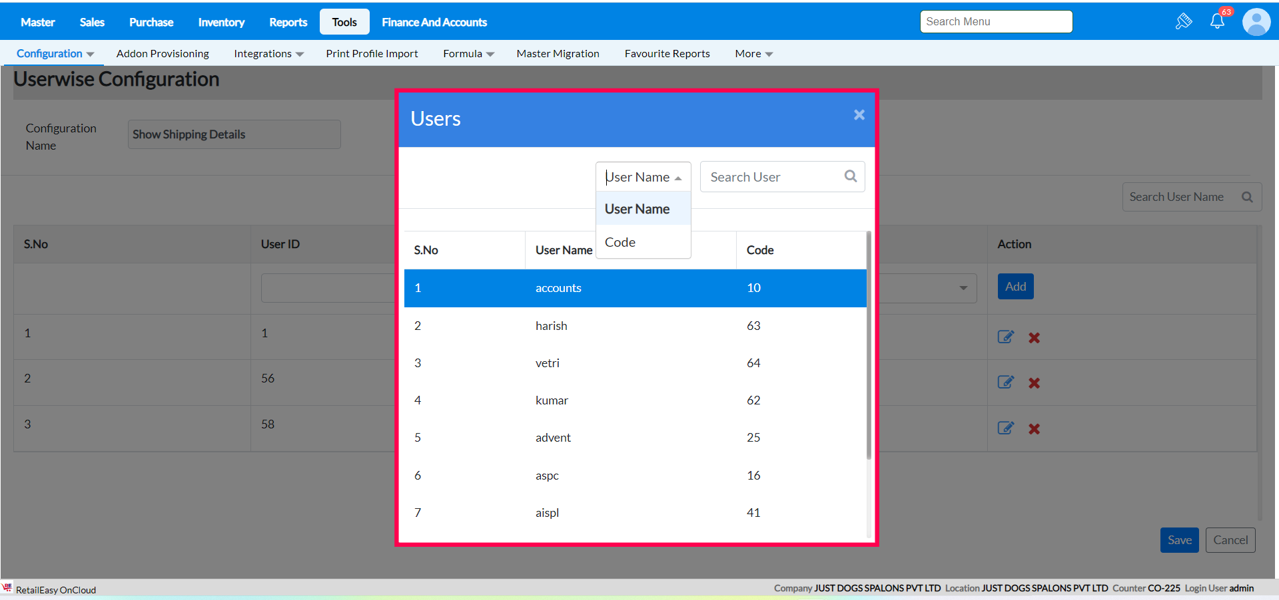Select the Tools menu tab

tap(344, 22)
